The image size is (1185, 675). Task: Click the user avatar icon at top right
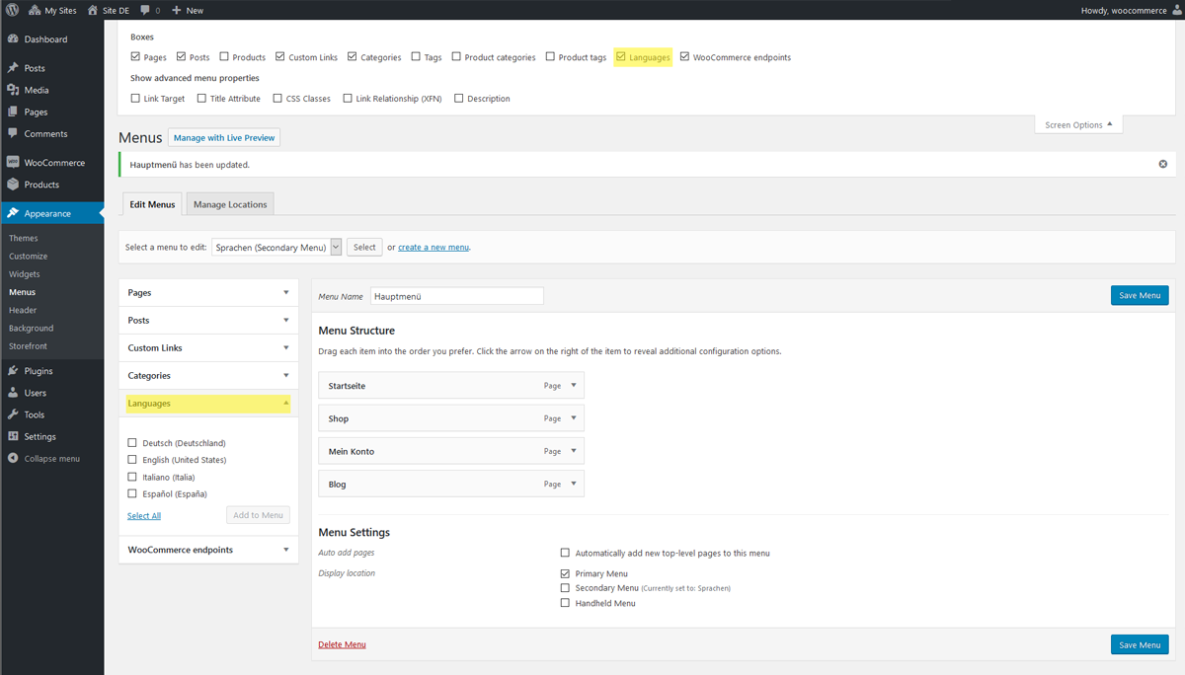1175,10
